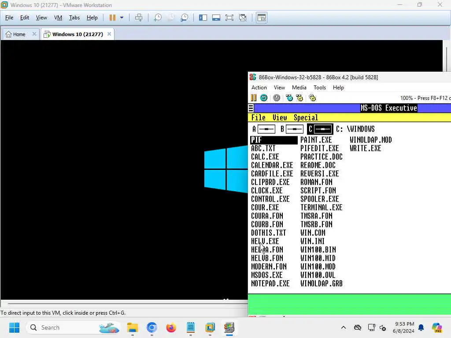The image size is (451, 338).
Task: Open VMware Edit menu
Action: 25,18
